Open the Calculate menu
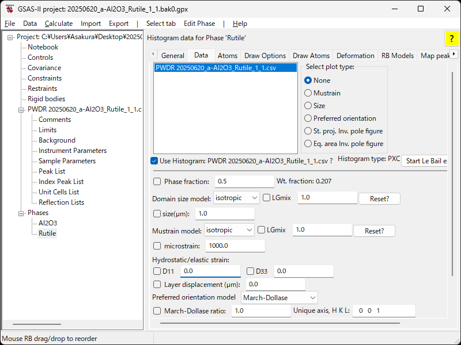 59,24
